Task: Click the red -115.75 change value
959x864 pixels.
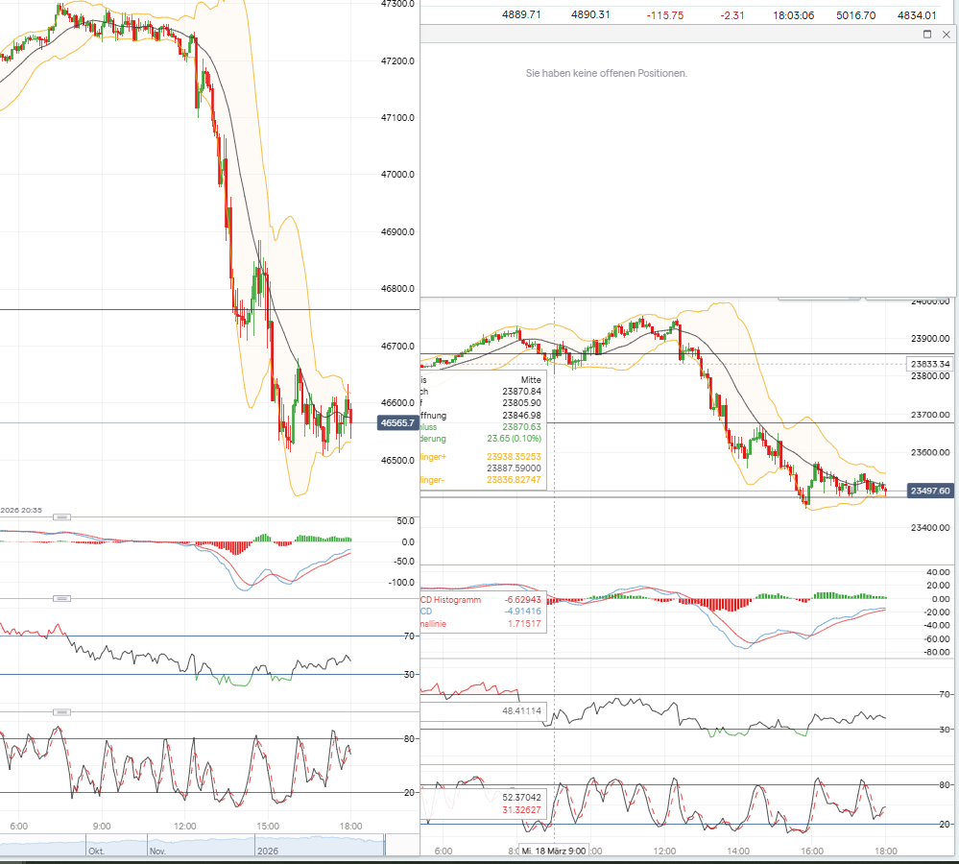Action: click(x=664, y=15)
